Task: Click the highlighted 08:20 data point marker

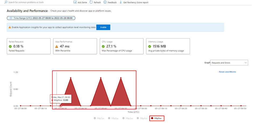Action: coord(61,106)
